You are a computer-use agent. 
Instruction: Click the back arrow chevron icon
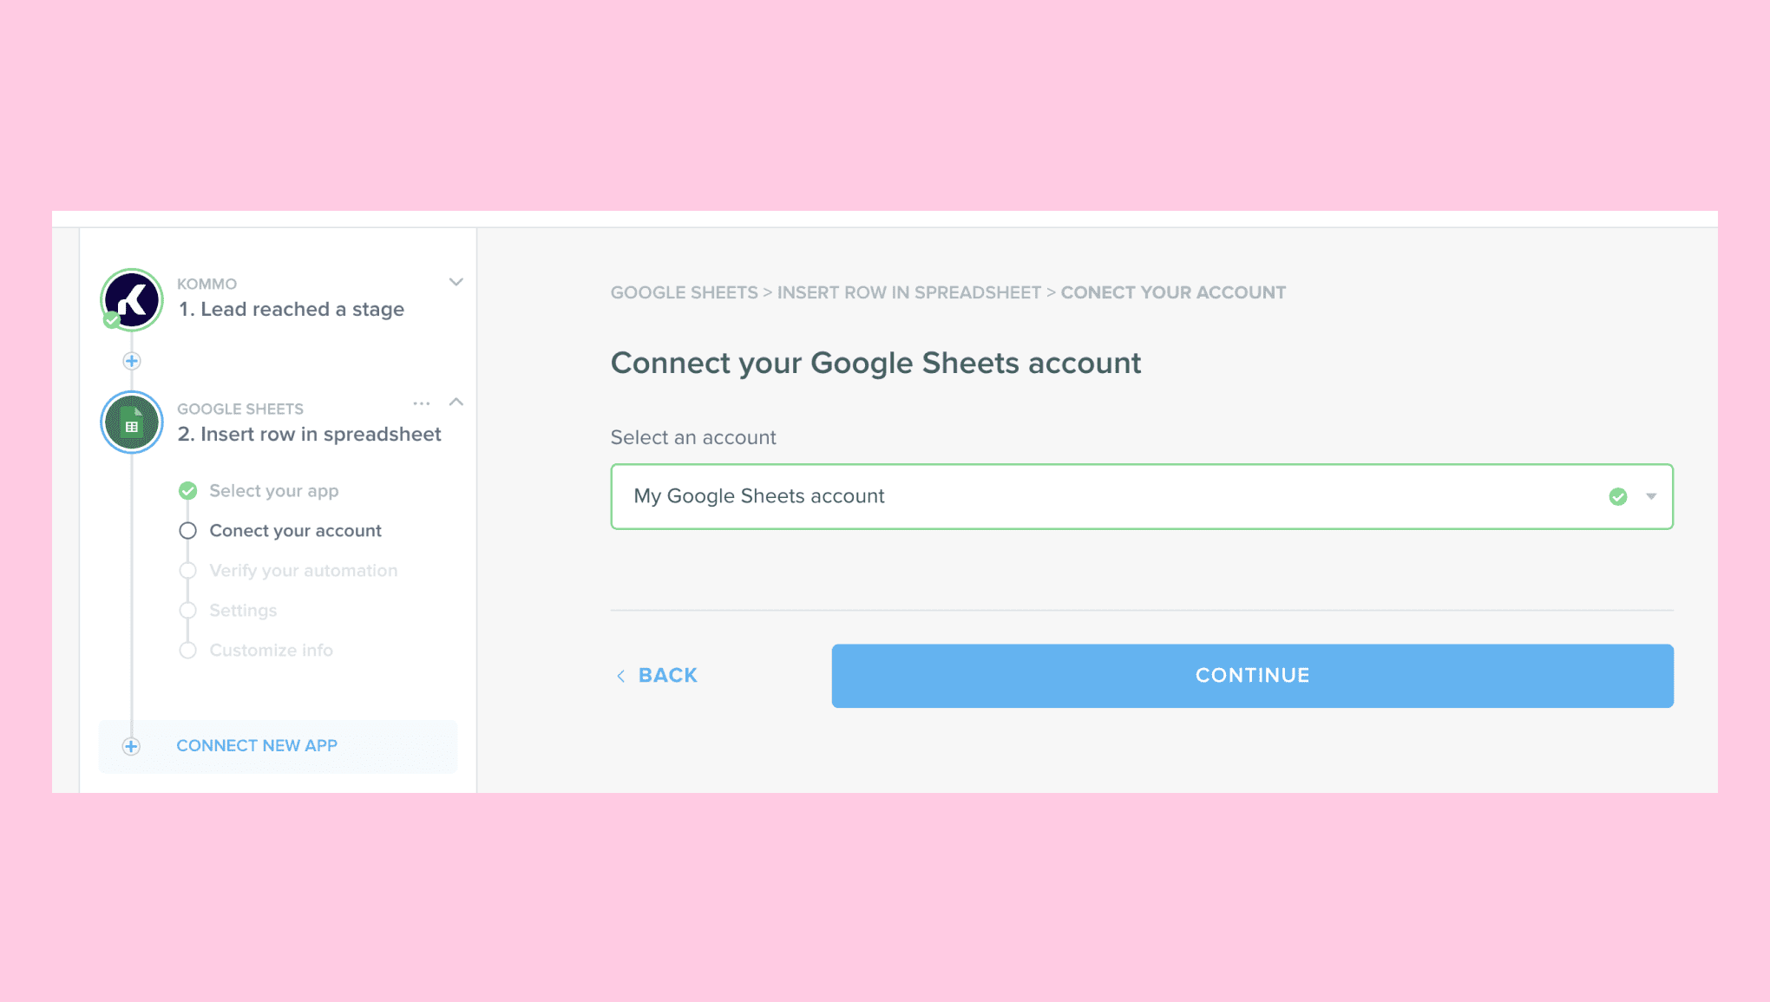[620, 676]
